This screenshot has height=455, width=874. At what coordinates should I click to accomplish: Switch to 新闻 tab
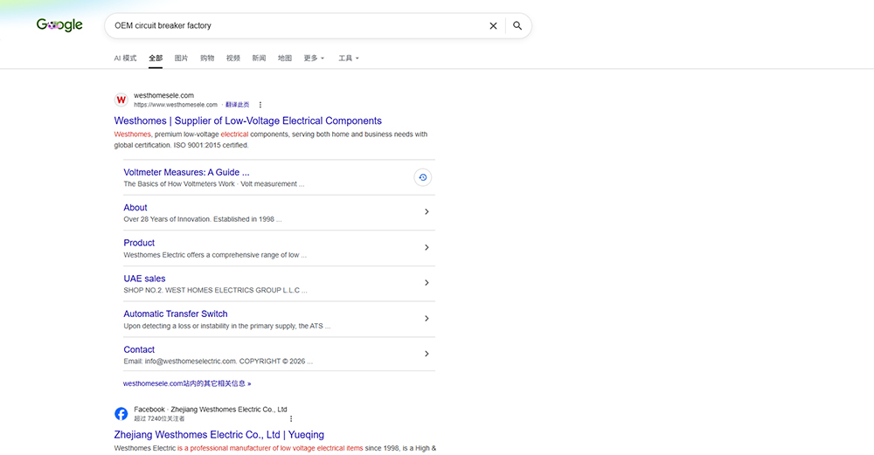[259, 58]
